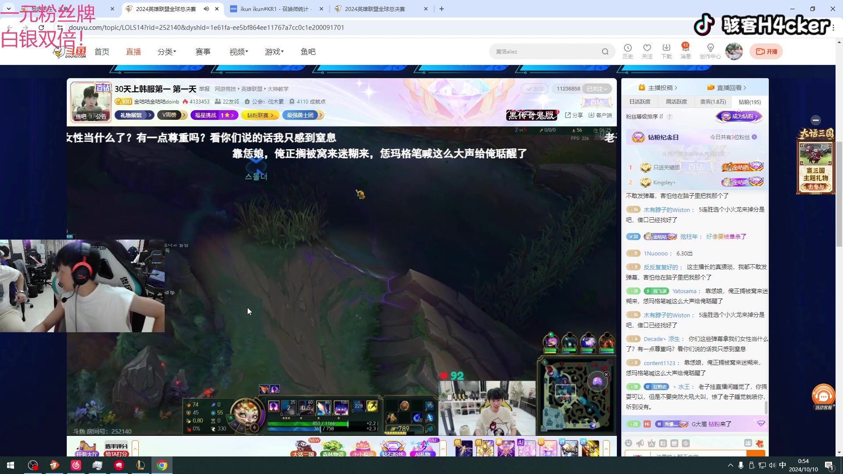Open NetEase Cloud Music from taskbar
The width and height of the screenshot is (843, 474).
(76, 465)
